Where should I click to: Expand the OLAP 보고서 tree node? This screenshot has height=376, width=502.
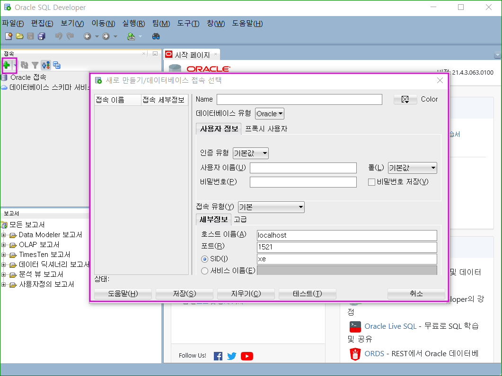point(3,245)
